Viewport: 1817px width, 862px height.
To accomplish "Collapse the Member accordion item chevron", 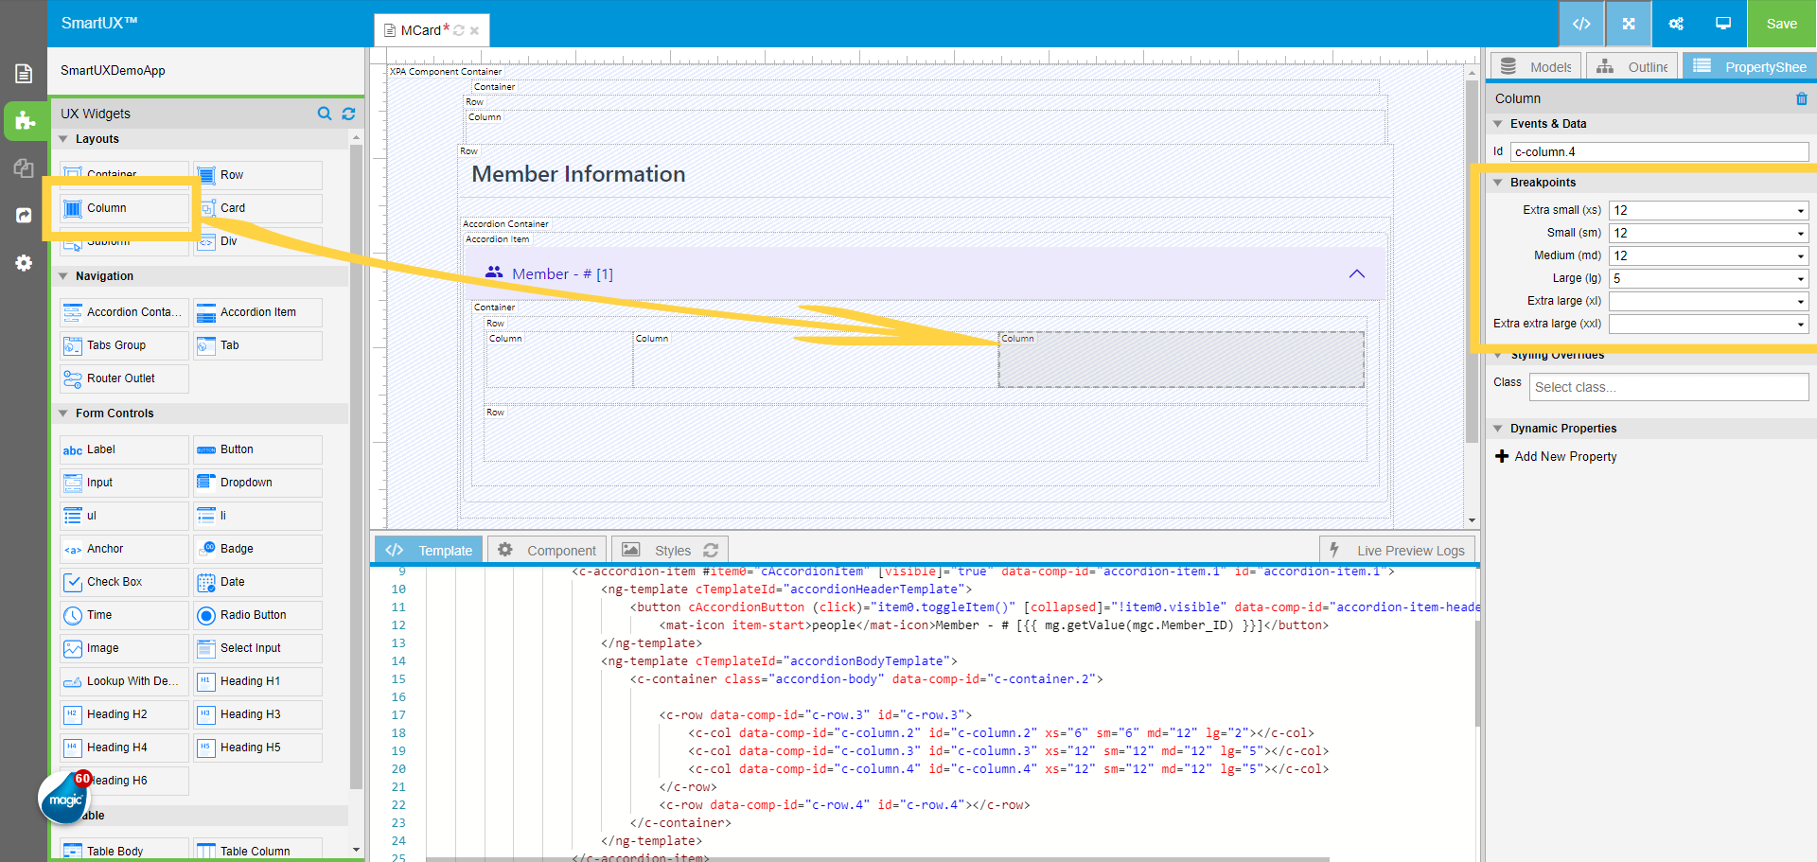I will (1356, 273).
